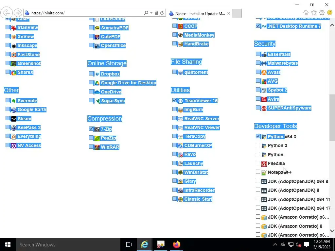Click the HandBrake app icon
The height and width of the screenshot is (251, 335).
click(x=181, y=44)
